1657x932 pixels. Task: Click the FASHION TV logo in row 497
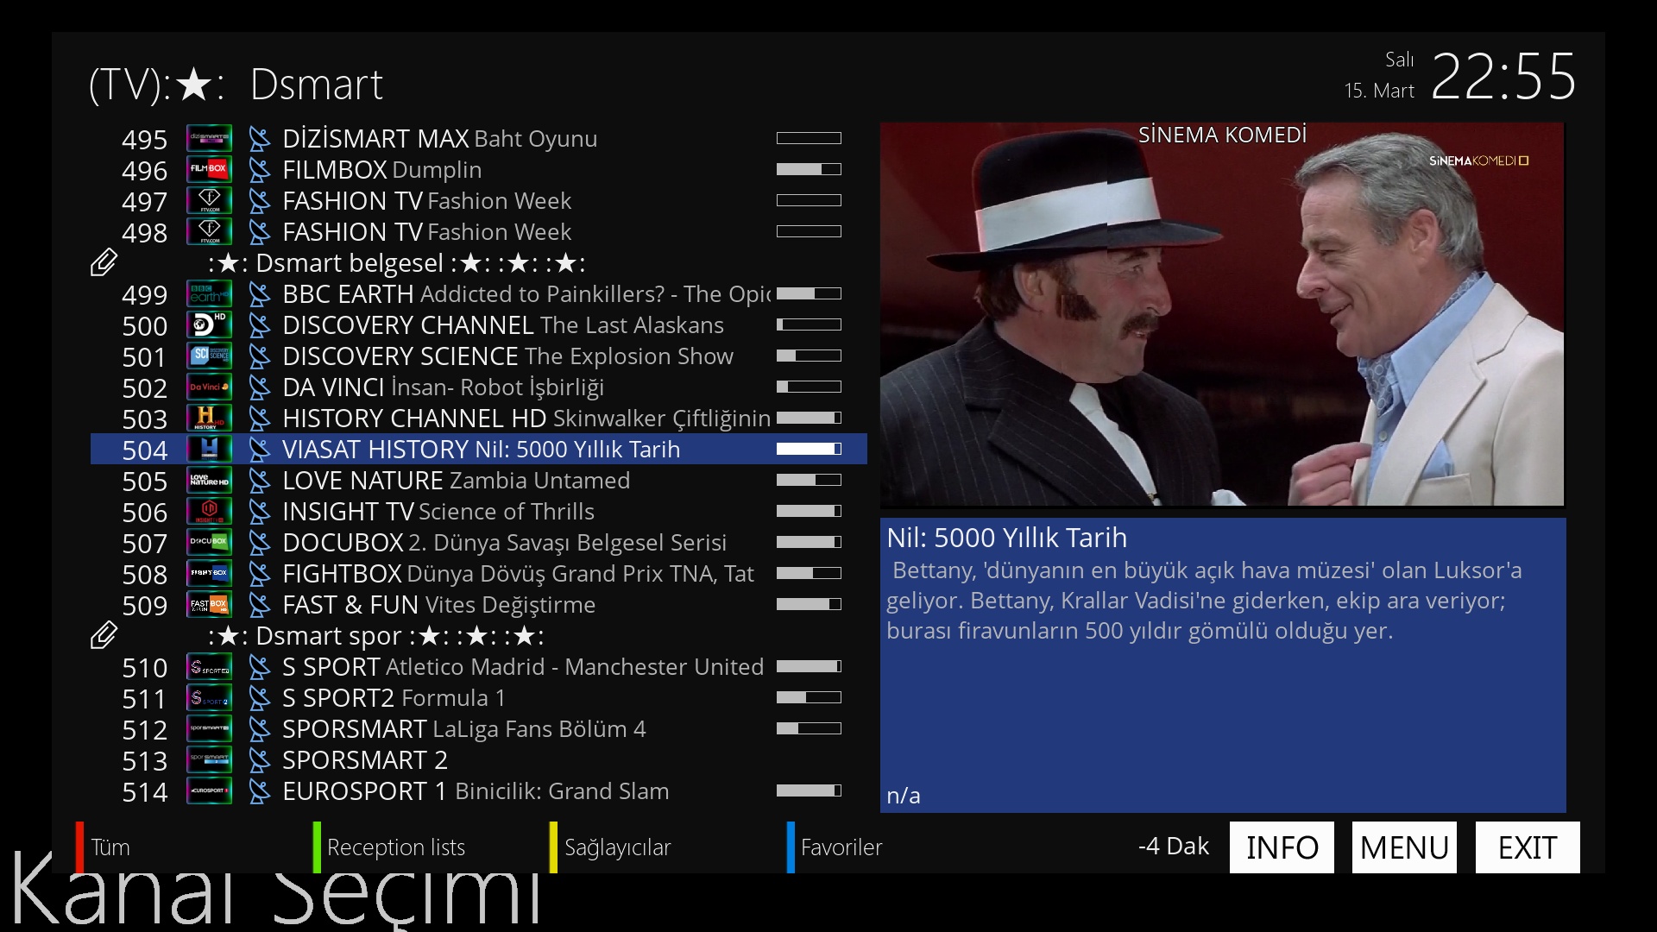pyautogui.click(x=210, y=200)
